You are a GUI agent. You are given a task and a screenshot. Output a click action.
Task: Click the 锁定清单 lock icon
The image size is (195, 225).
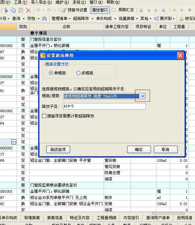coord(181,19)
